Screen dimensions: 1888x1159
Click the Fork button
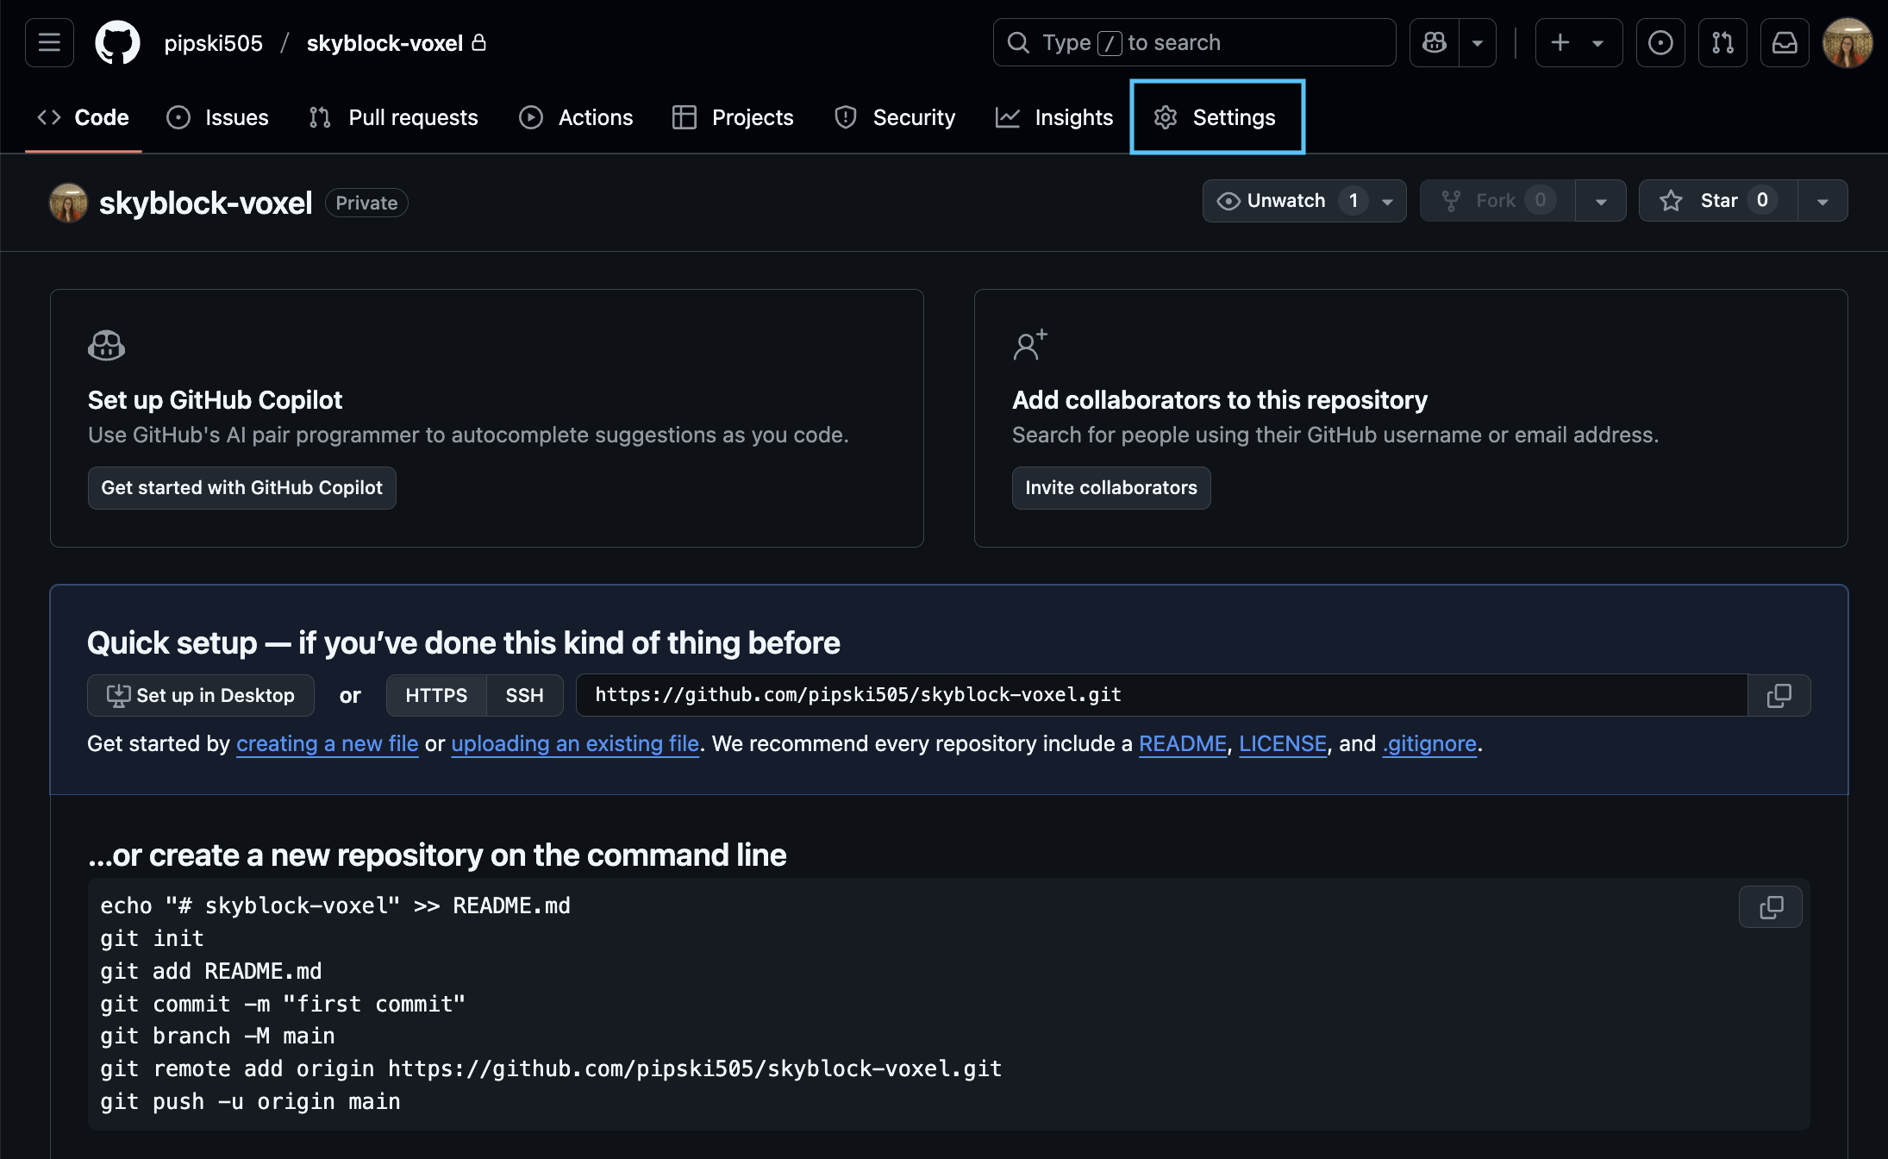coord(1497,201)
